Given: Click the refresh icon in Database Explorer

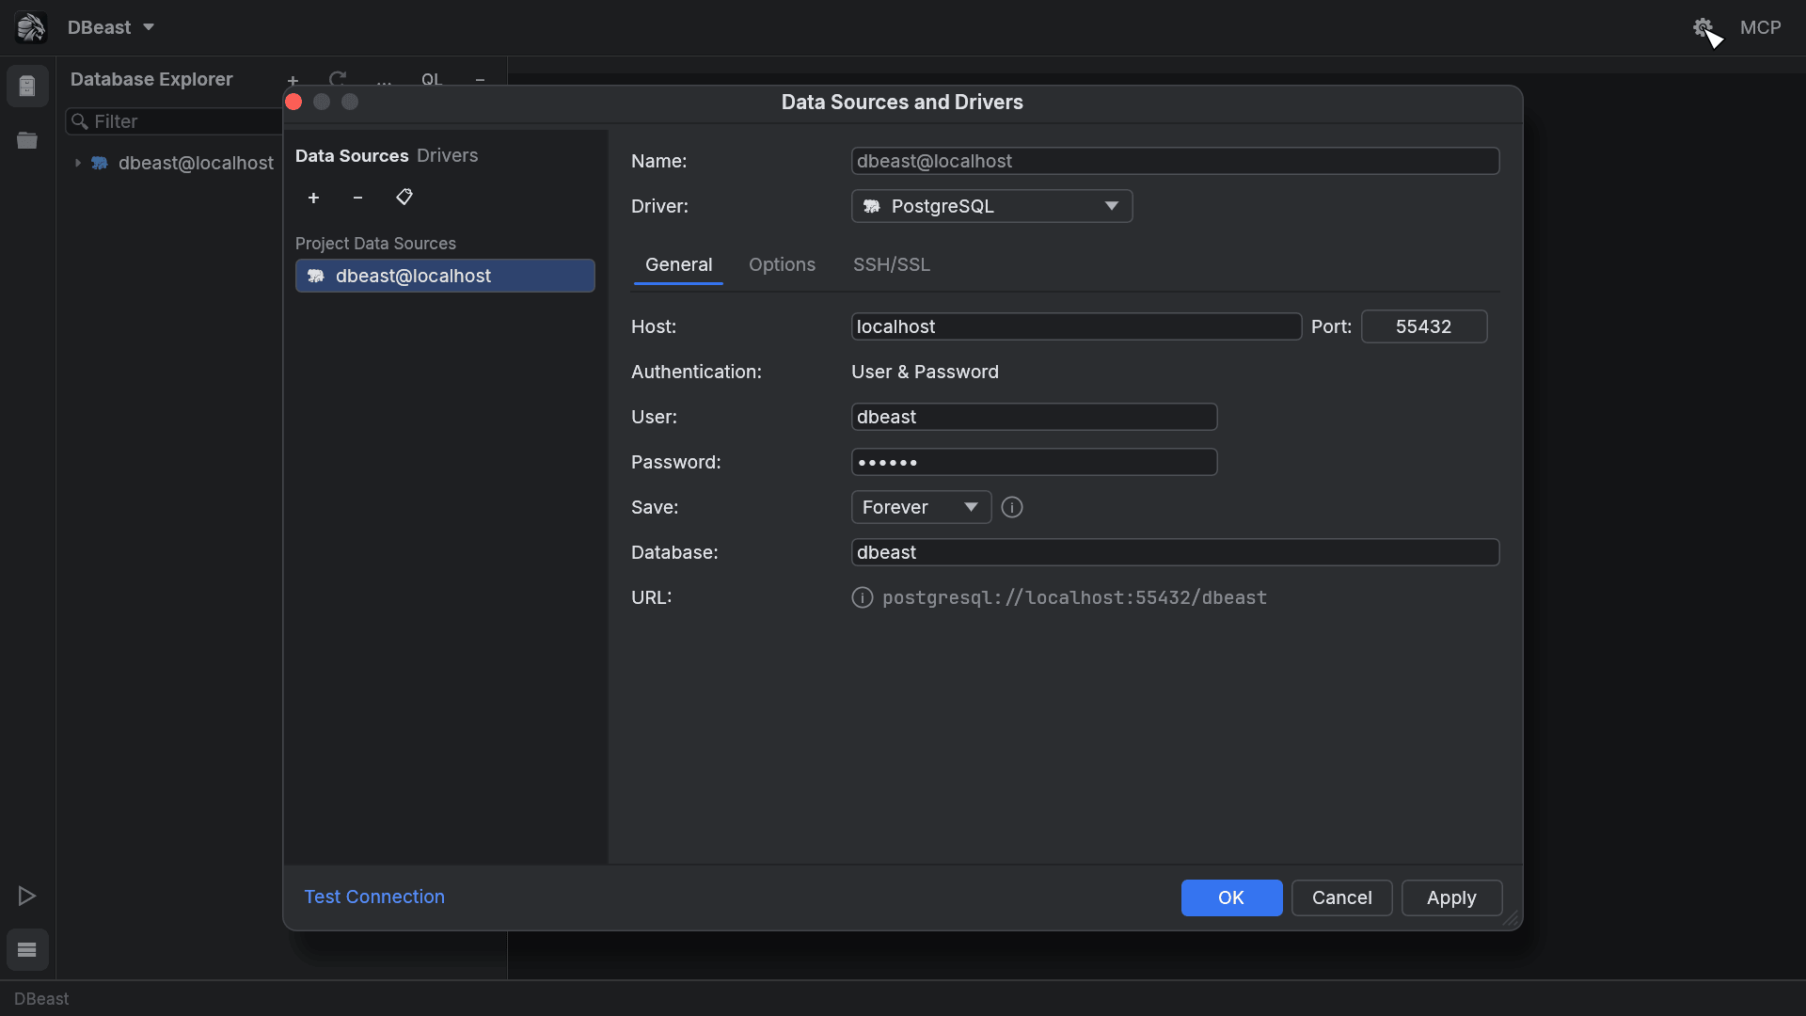Looking at the screenshot, I should pos(338,79).
